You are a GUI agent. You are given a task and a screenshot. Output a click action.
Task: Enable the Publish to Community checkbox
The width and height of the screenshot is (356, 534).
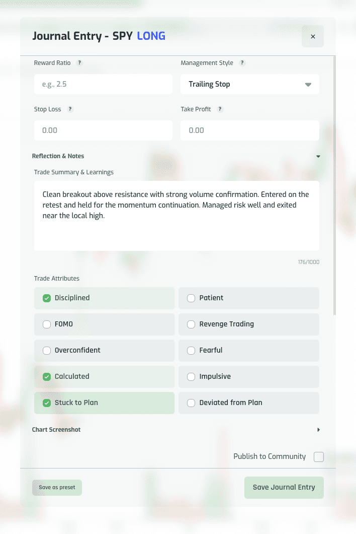[319, 457]
